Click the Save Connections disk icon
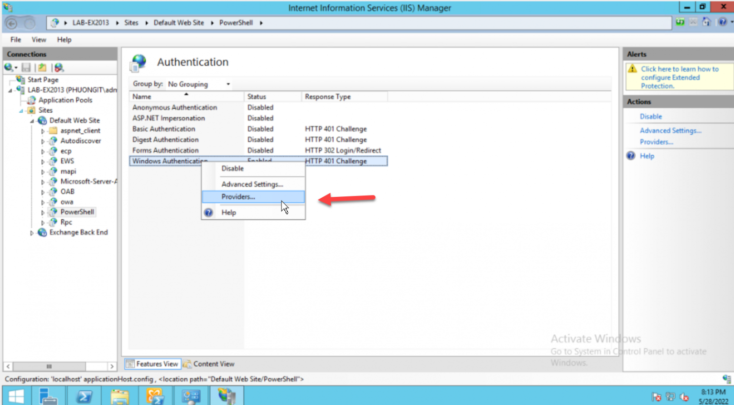The image size is (734, 405). 26,67
